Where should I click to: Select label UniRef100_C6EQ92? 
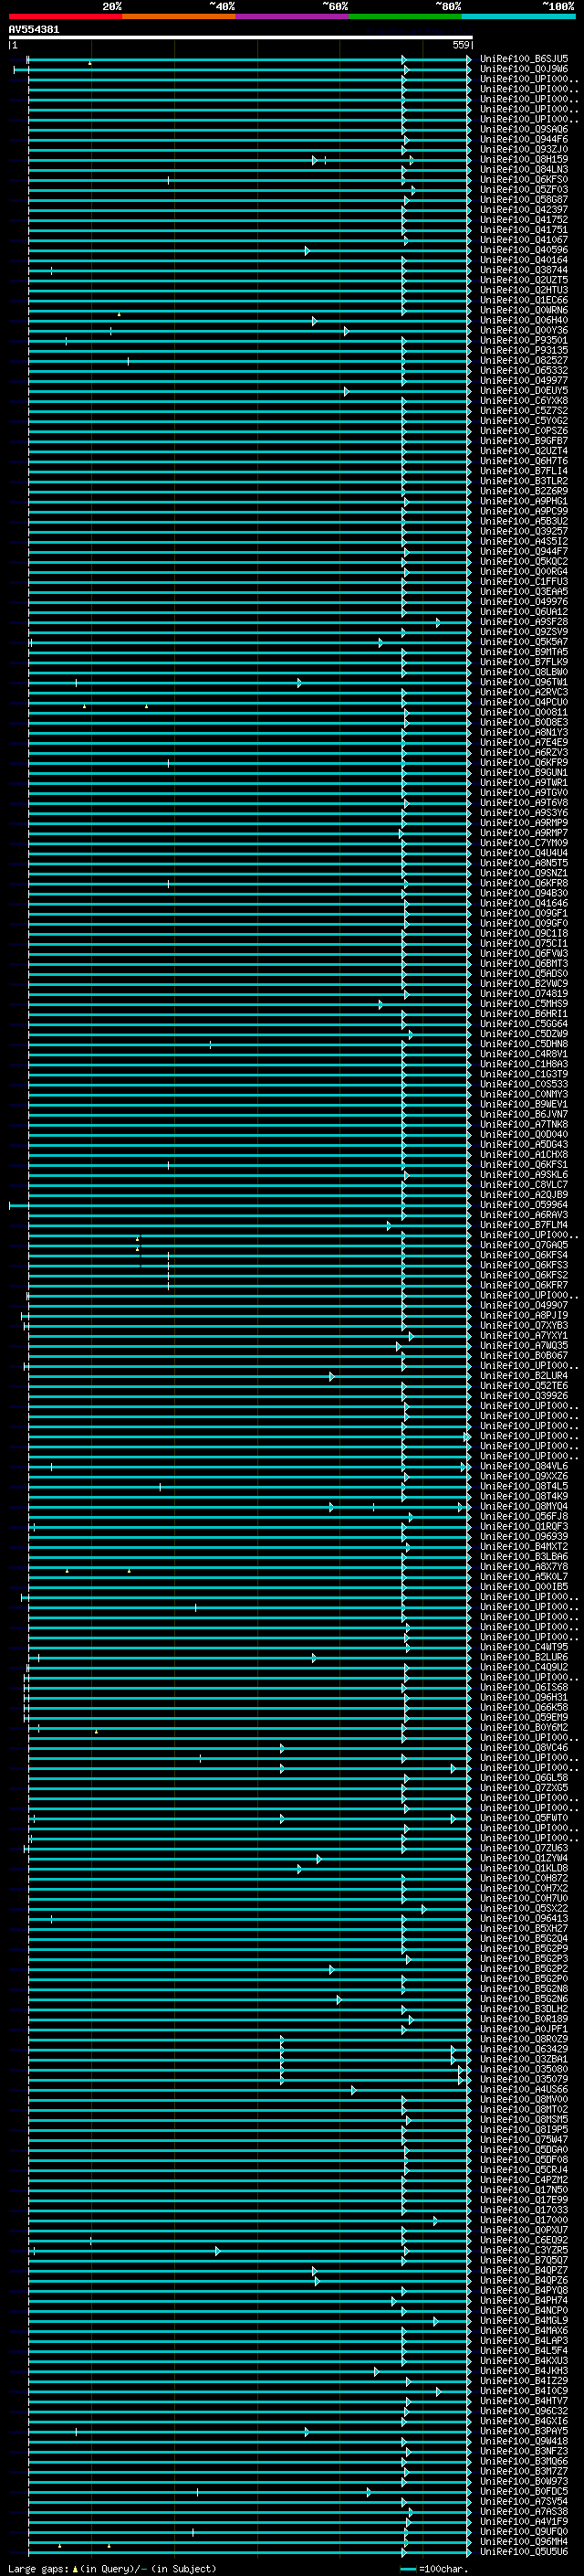(x=524, y=2240)
